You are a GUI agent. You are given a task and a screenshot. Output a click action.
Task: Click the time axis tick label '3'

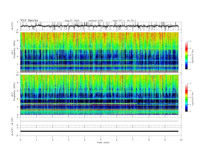pos(69,140)
